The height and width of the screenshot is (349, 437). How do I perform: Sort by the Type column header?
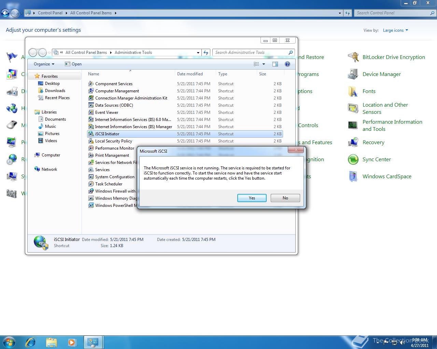coord(237,74)
